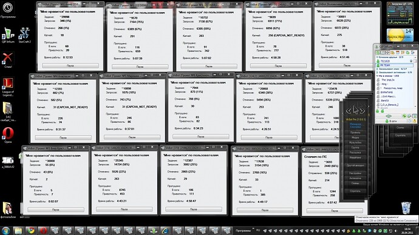The height and width of the screenshot is (235, 419).
Task: Pause the bot with runtime 4:43:21
Action: tap(124, 210)
